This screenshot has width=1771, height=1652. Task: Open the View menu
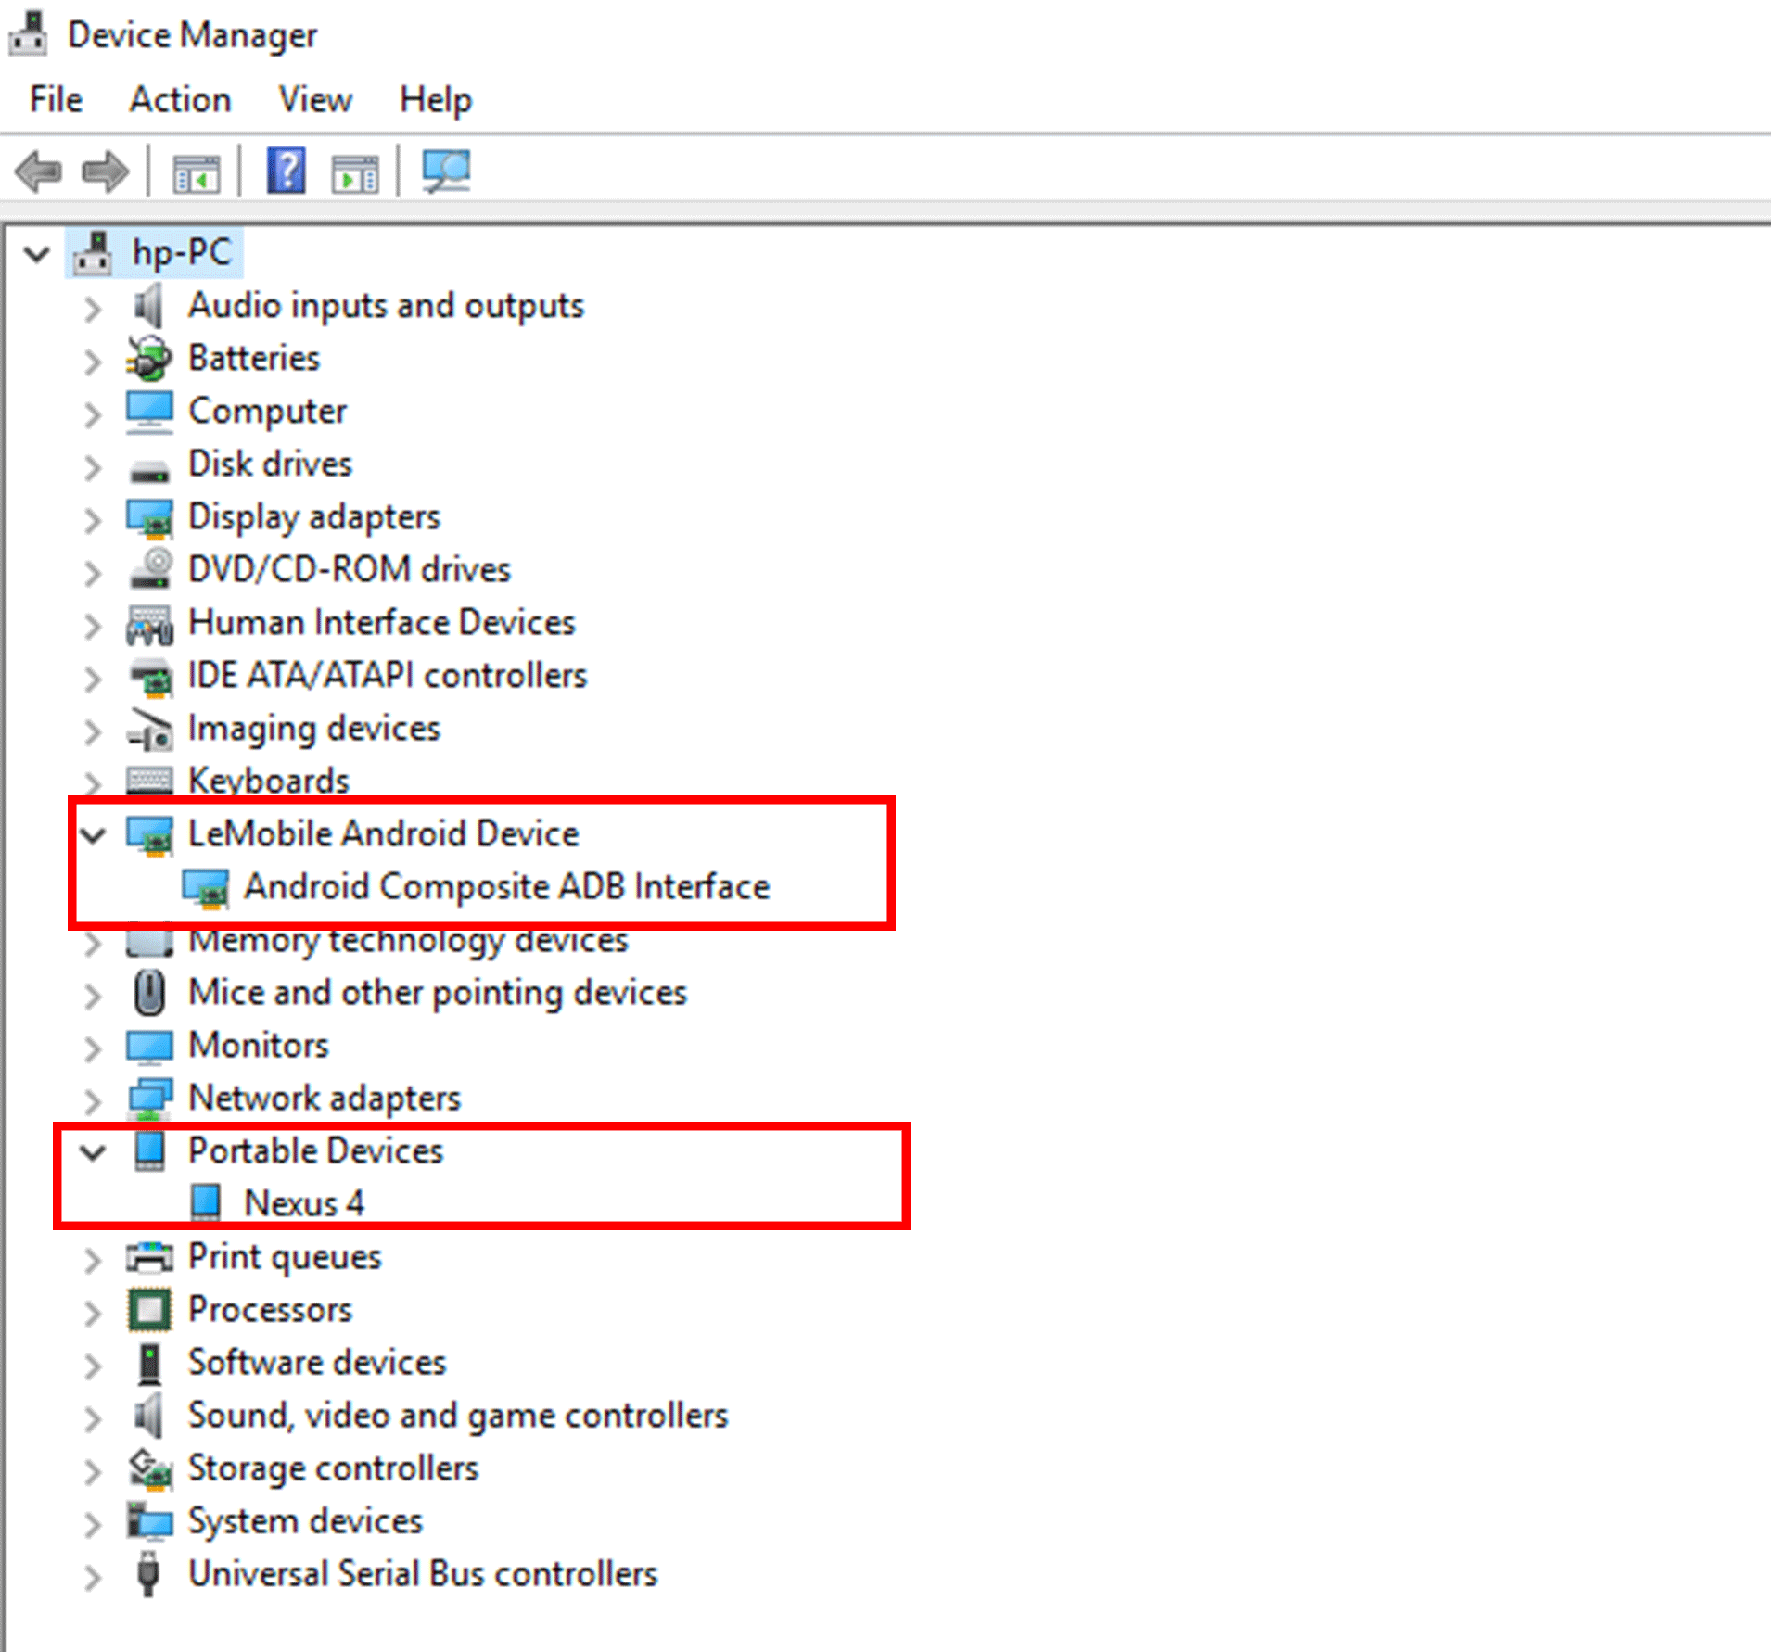click(x=313, y=100)
